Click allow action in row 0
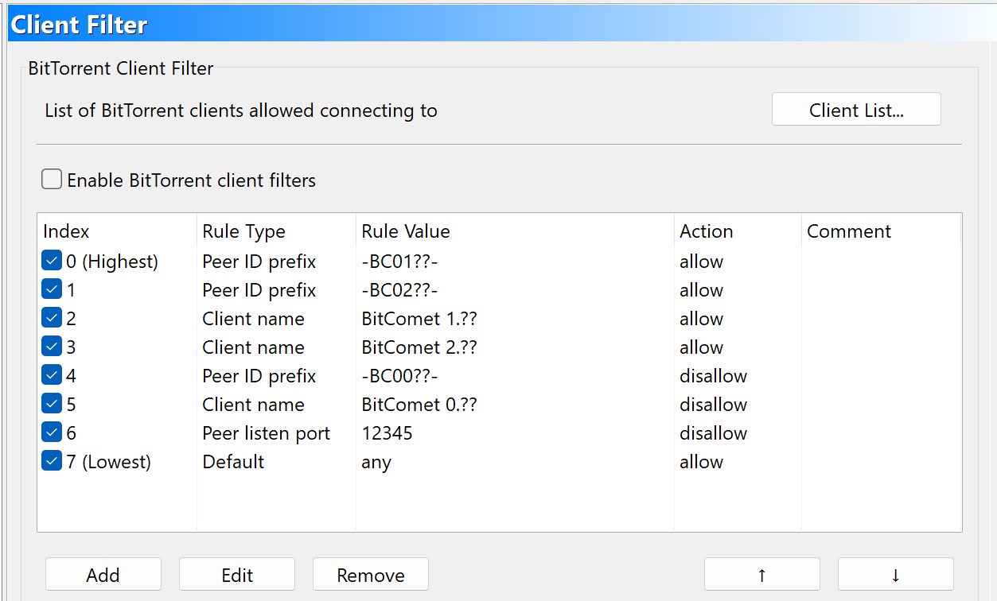This screenshot has width=997, height=601. click(701, 262)
